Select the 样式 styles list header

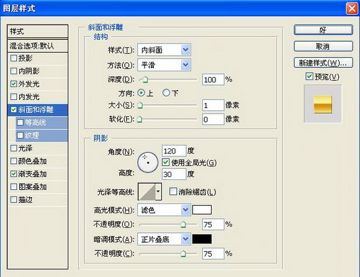pyautogui.click(x=37, y=31)
